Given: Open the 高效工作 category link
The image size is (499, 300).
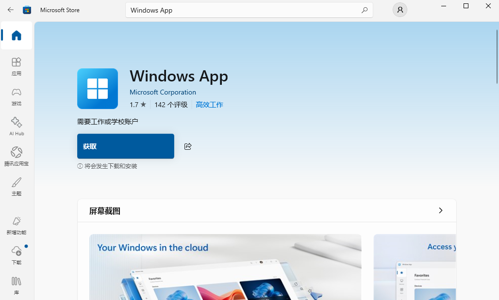Looking at the screenshot, I should tap(209, 105).
